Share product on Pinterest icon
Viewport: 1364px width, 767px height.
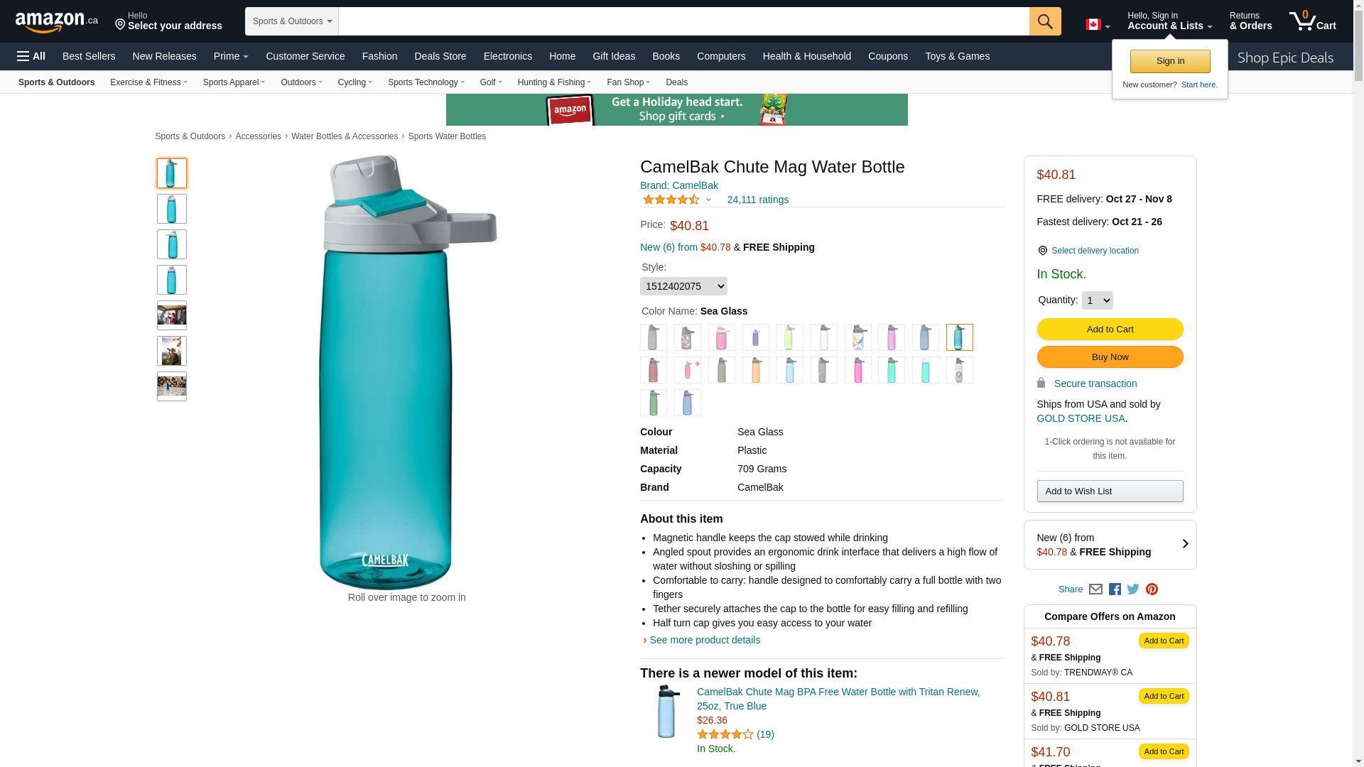1152,589
